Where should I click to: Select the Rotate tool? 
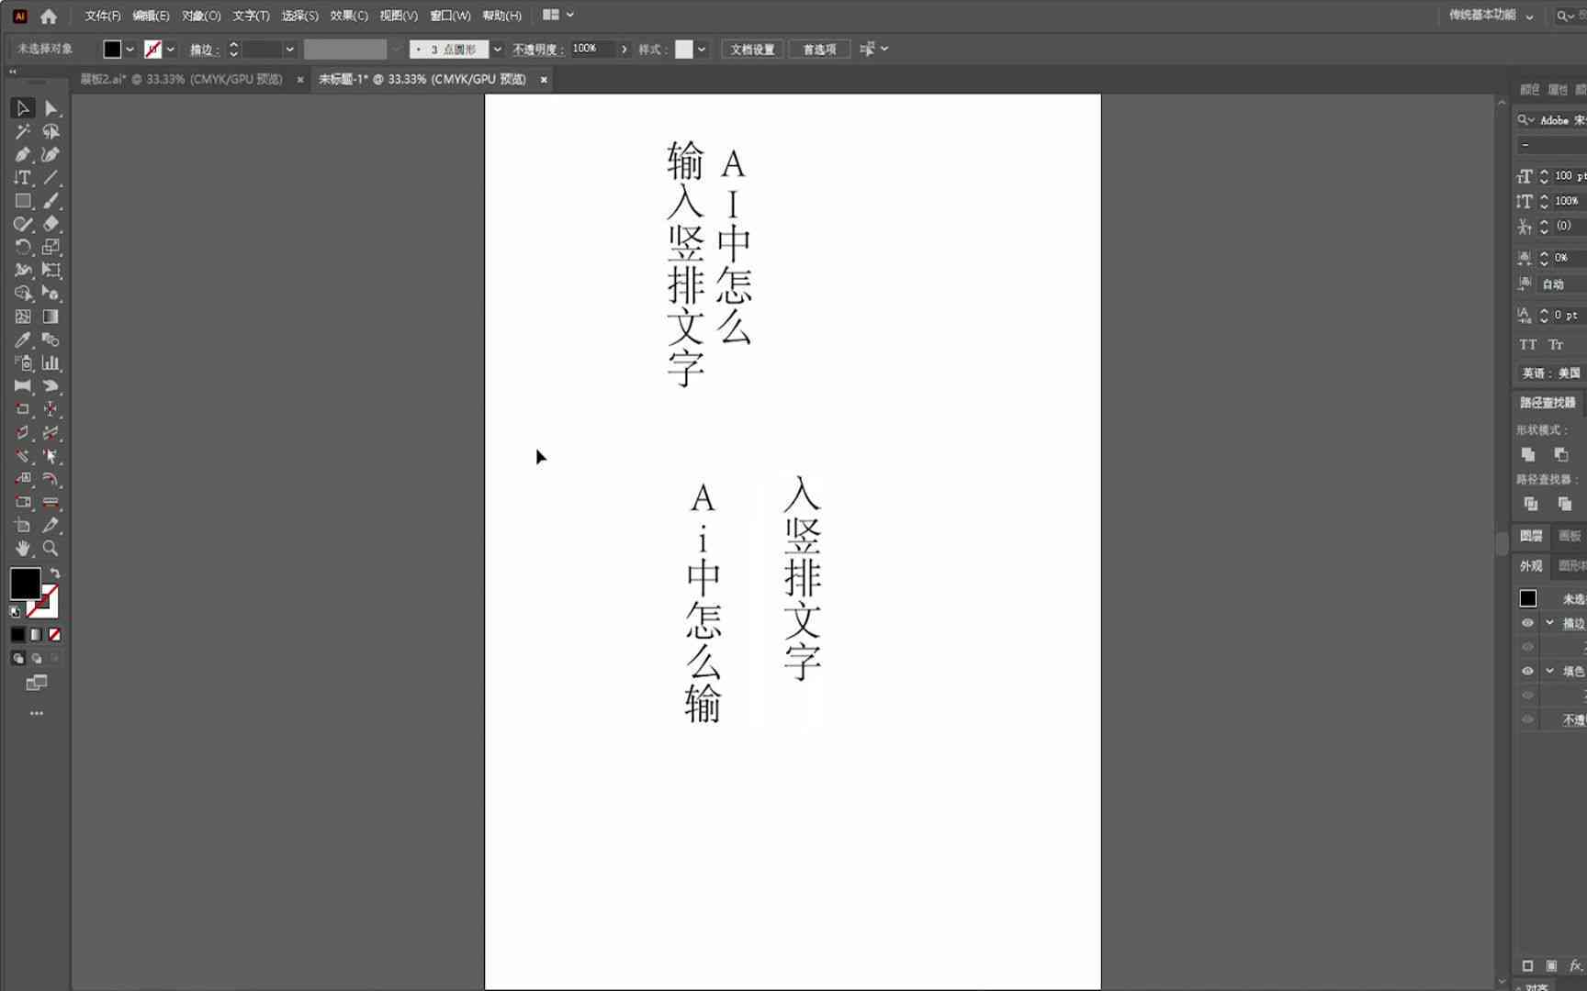pos(23,247)
